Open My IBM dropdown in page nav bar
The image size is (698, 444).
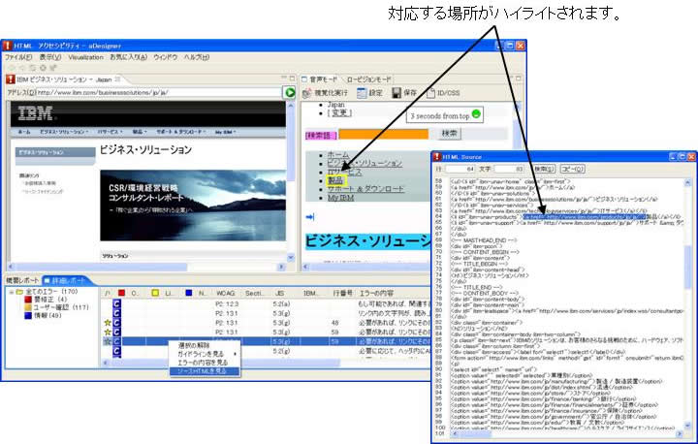point(225,132)
